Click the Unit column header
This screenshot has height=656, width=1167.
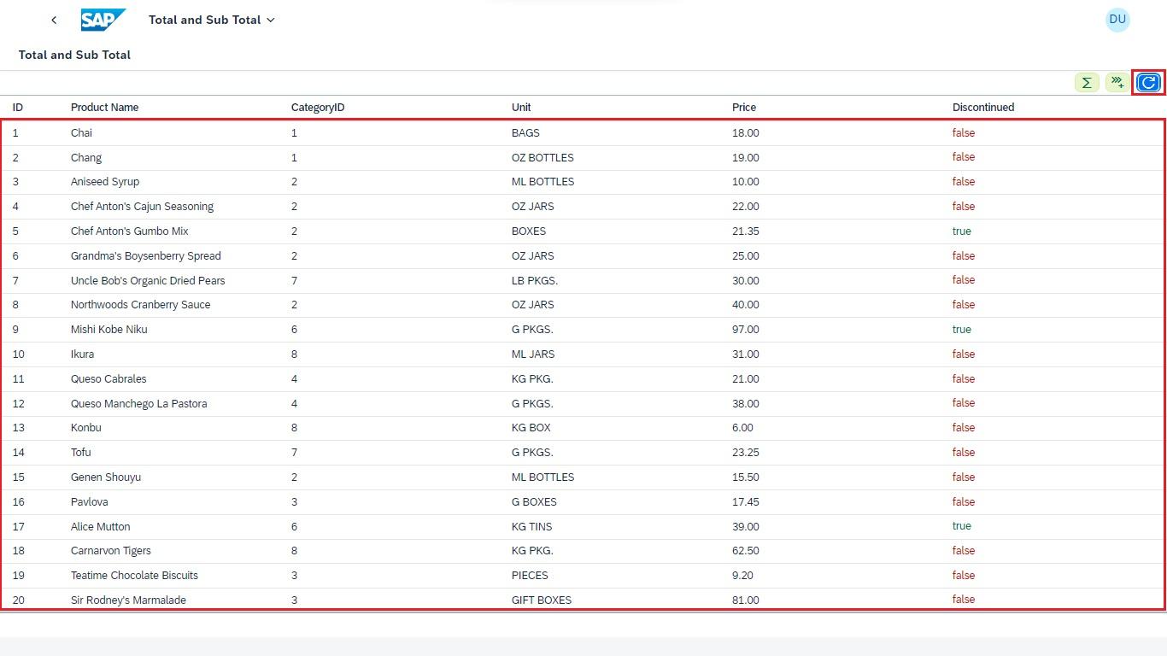pos(521,108)
